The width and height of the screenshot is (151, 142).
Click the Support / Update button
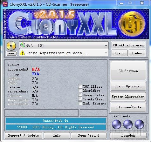tap(24, 135)
